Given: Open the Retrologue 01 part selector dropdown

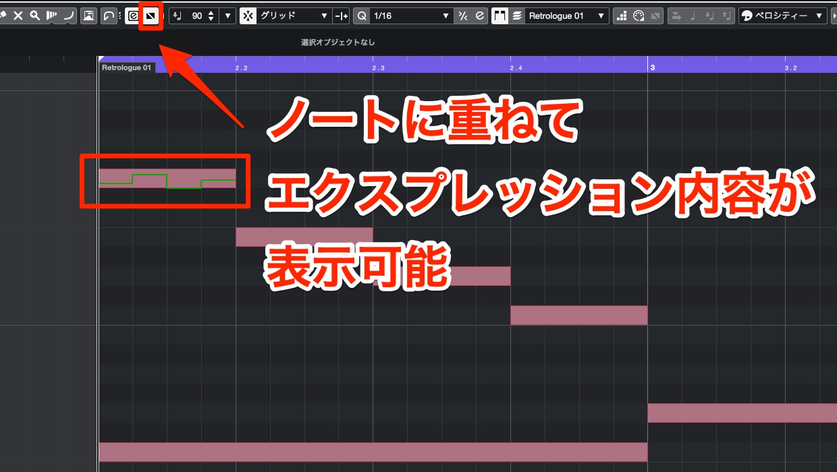Looking at the screenshot, I should coord(567,16).
